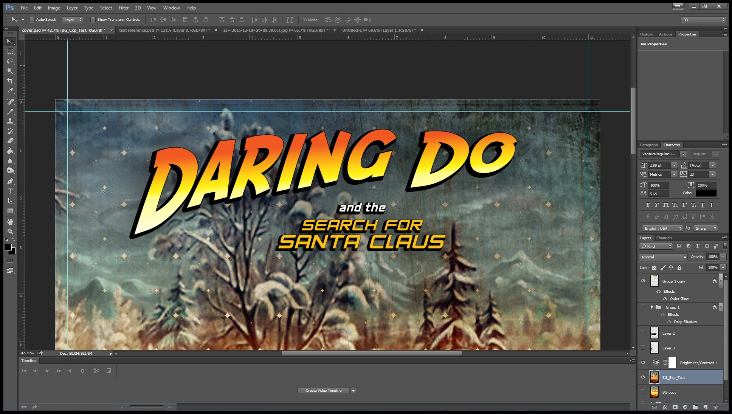This screenshot has width=732, height=414.
Task: Open the text Color swatch
Action: click(706, 193)
